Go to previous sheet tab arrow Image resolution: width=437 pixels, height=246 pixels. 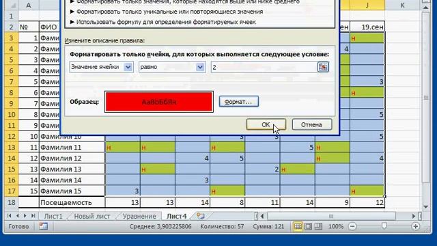[17, 216]
